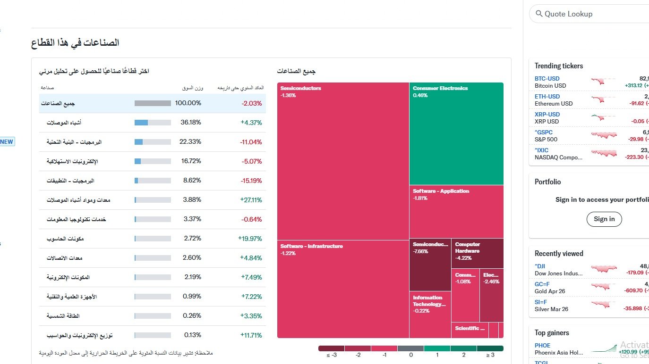Open the ETH-USD ticker link
Image resolution: width=649 pixels, height=364 pixels.
(x=547, y=97)
